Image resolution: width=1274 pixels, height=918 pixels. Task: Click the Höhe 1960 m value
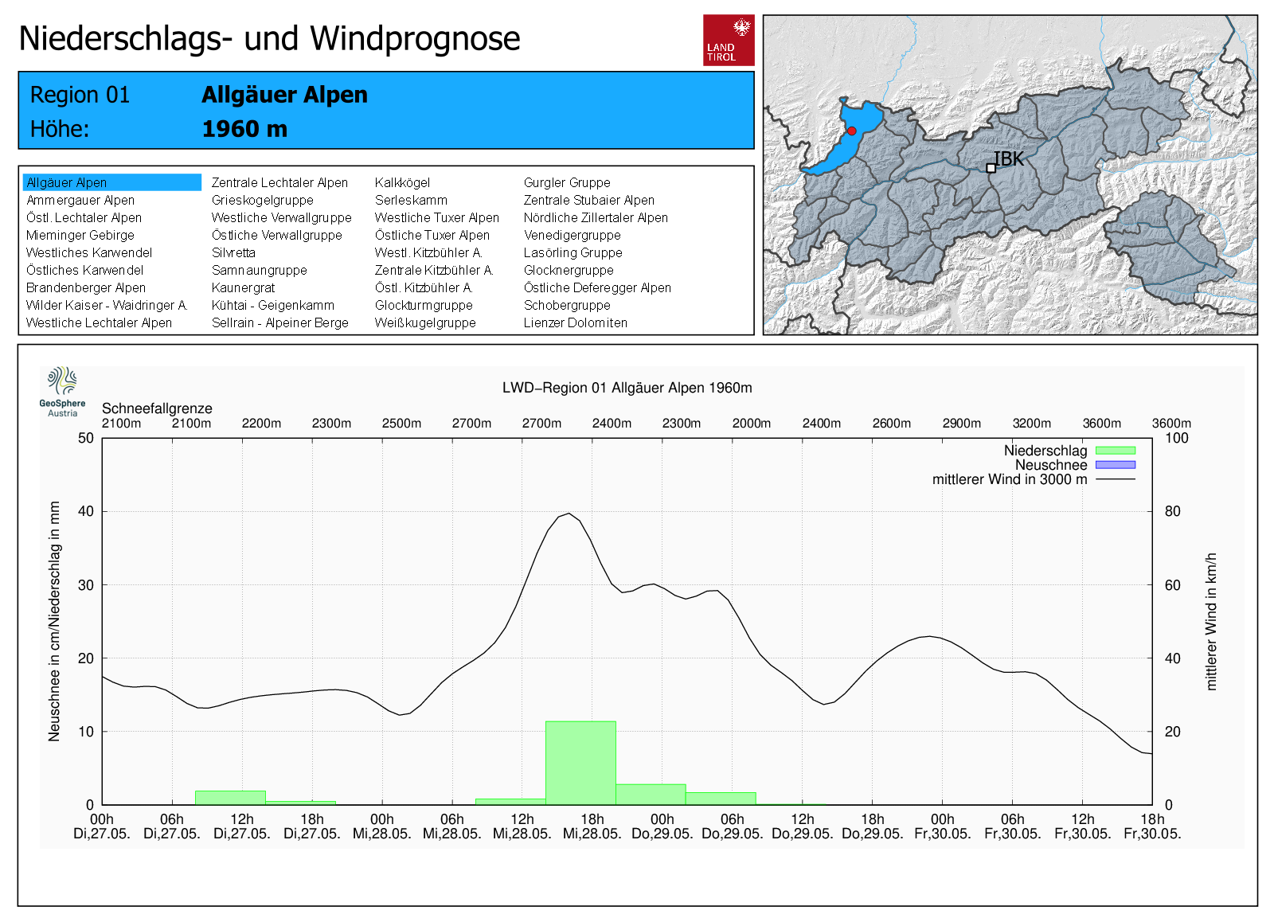point(244,129)
